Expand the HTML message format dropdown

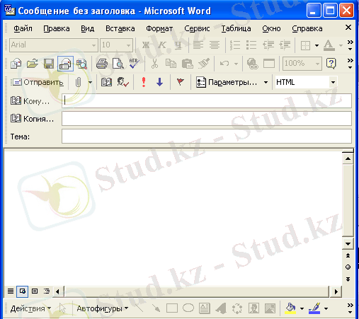point(333,82)
